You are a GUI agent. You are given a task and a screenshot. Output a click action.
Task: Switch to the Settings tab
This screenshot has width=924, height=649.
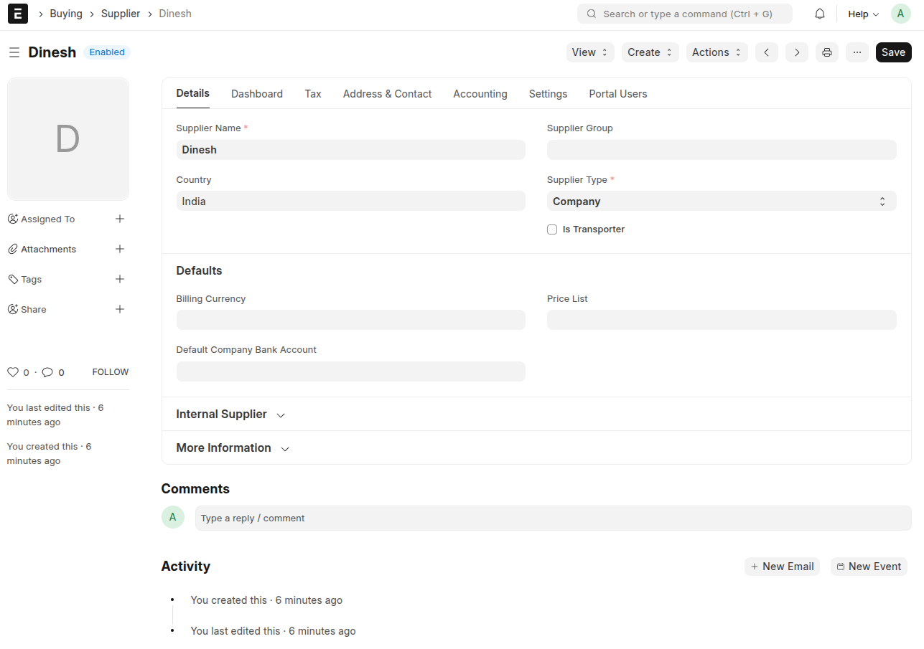pyautogui.click(x=548, y=94)
